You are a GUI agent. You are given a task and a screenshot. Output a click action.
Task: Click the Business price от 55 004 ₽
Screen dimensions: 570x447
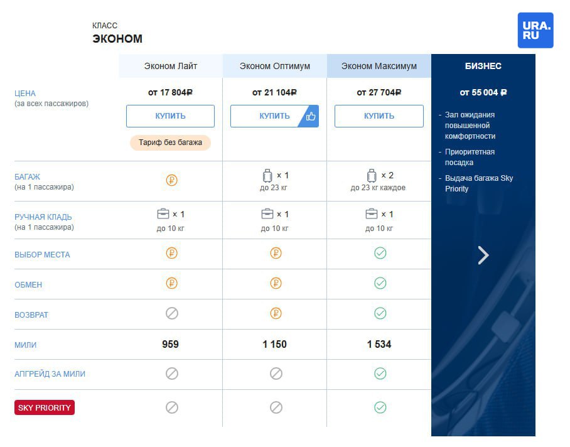483,93
